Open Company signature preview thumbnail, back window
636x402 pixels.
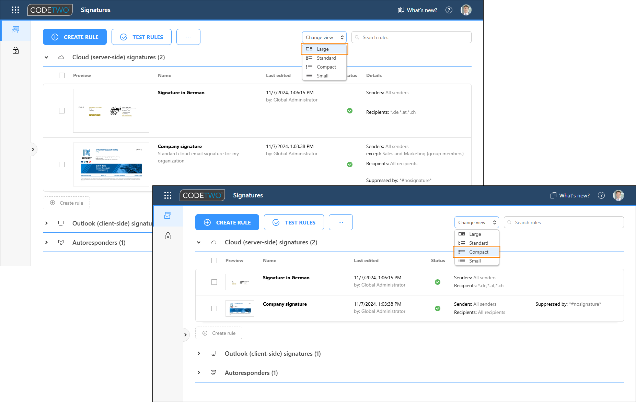pyautogui.click(x=111, y=165)
